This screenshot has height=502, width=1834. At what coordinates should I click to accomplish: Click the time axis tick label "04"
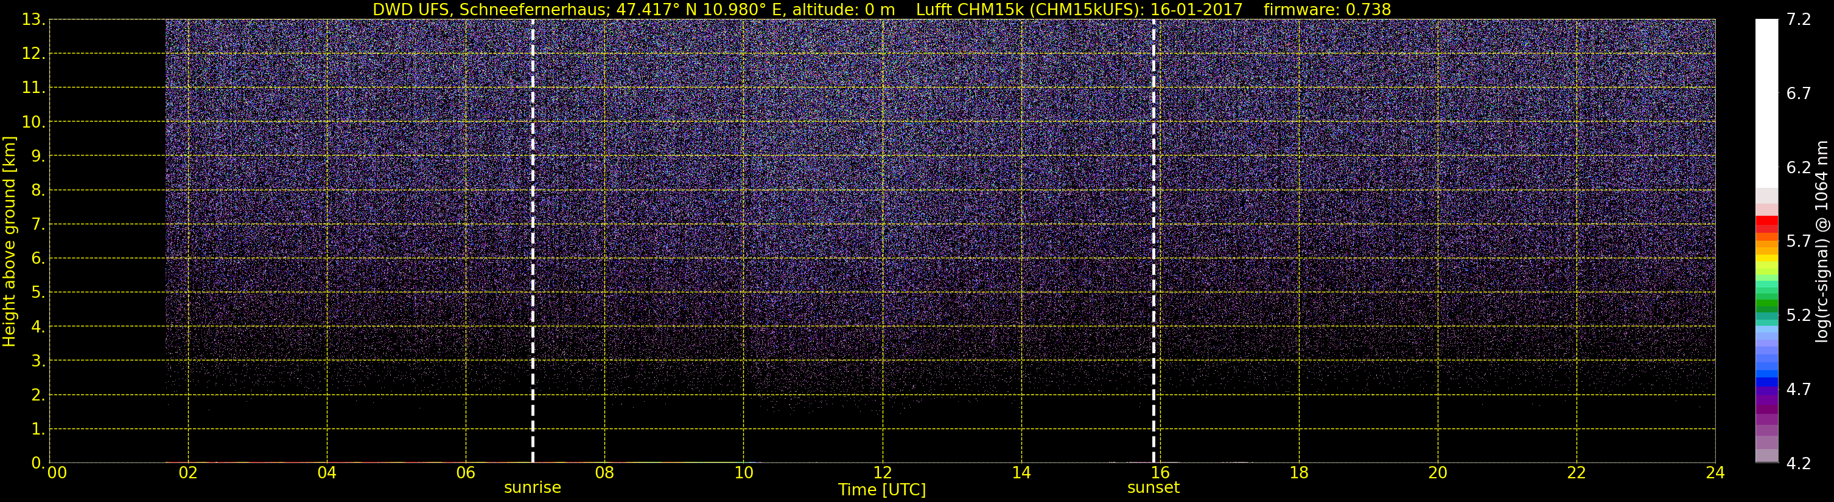tap(327, 473)
